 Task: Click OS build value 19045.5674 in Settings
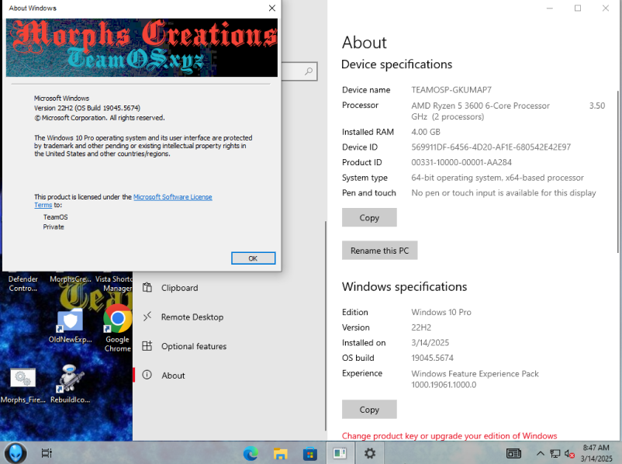(432, 358)
